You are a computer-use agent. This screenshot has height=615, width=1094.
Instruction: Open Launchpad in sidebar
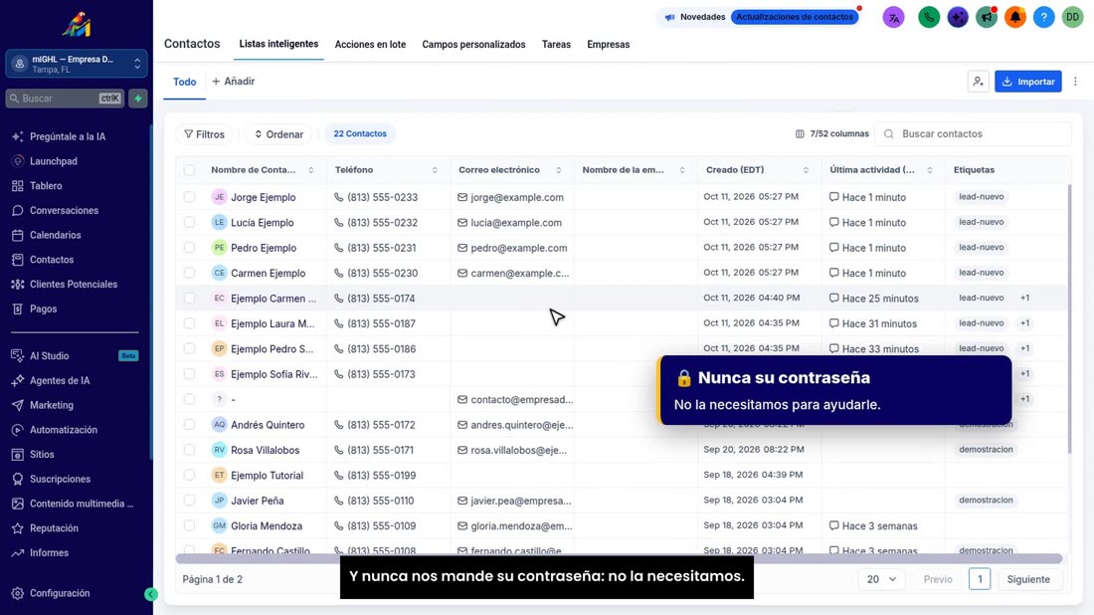pyautogui.click(x=54, y=161)
